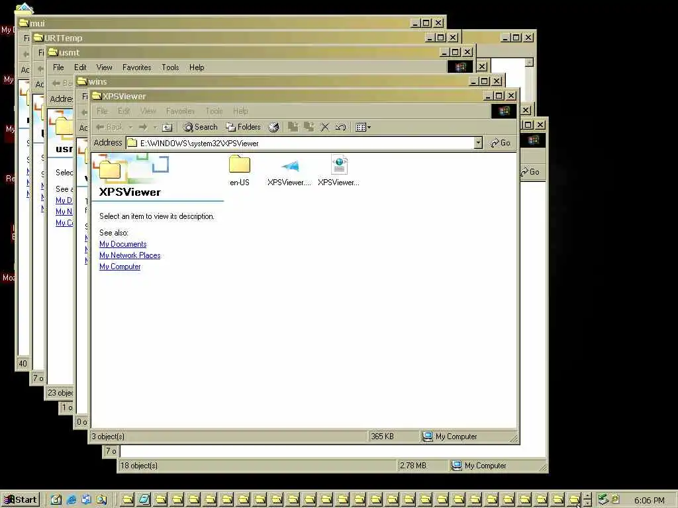Click Show Desktop quick launch icon
678x508 pixels.
point(56,500)
